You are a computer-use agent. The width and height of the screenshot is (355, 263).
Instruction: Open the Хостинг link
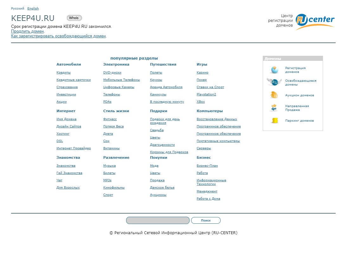tap(63, 133)
